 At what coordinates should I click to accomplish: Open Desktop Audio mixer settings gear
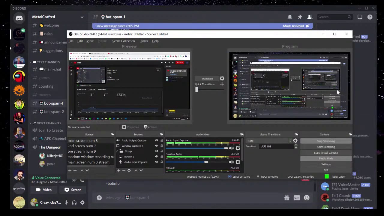click(238, 162)
